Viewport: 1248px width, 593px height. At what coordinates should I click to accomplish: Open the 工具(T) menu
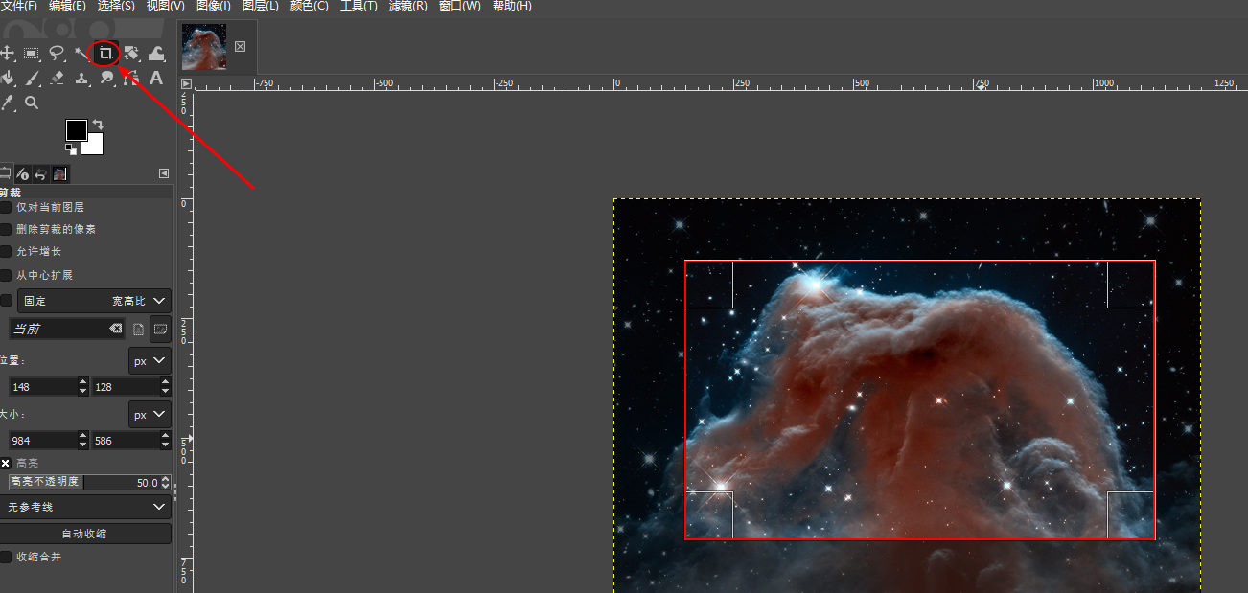[359, 6]
